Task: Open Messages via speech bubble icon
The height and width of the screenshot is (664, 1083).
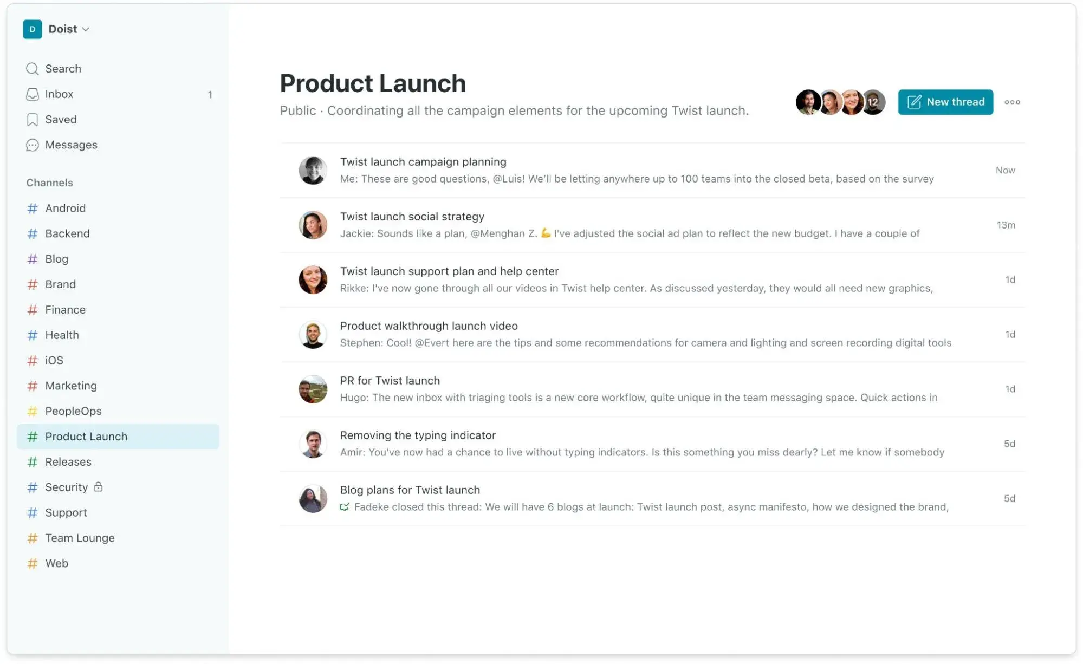Action: 33,145
